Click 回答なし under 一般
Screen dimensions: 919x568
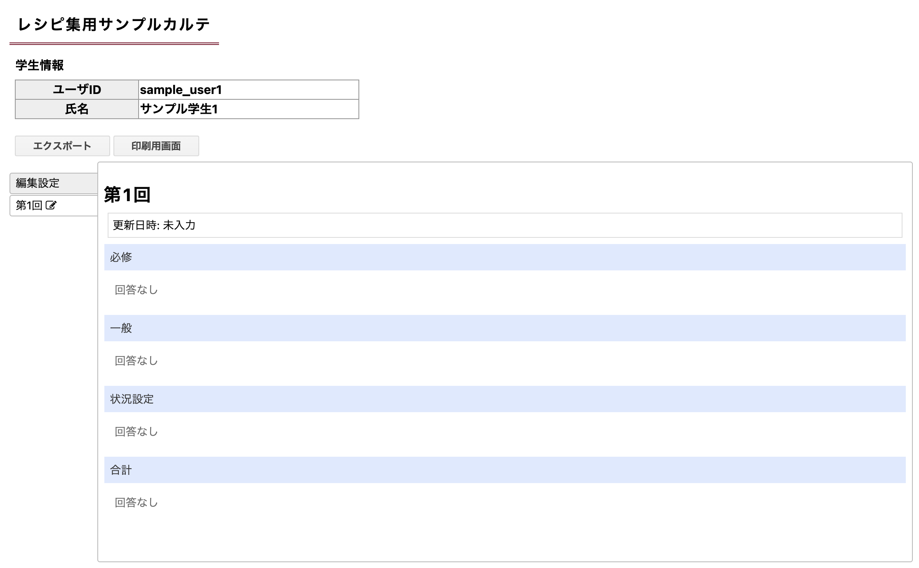pos(136,361)
